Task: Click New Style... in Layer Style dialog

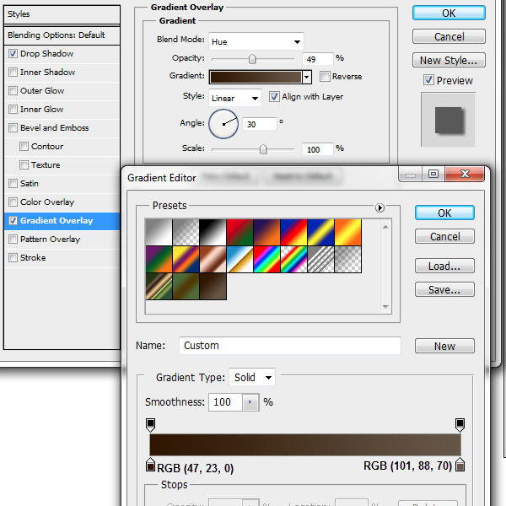Action: [x=449, y=60]
